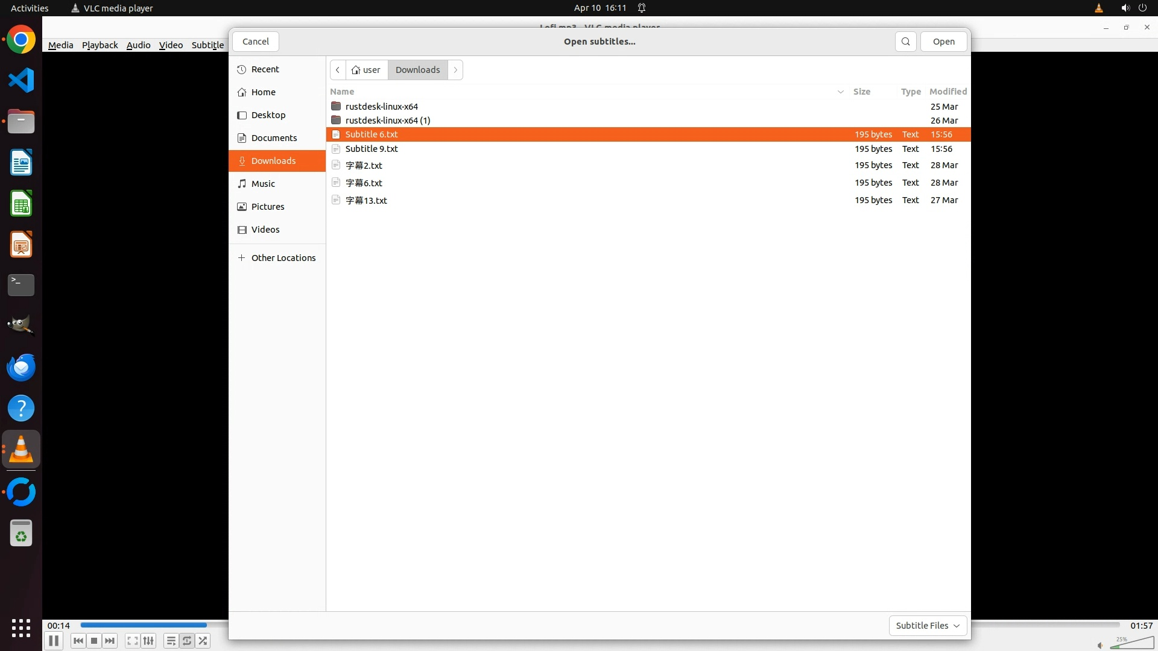Go forward with path chevron
Image resolution: width=1158 pixels, height=651 pixels.
[455, 70]
